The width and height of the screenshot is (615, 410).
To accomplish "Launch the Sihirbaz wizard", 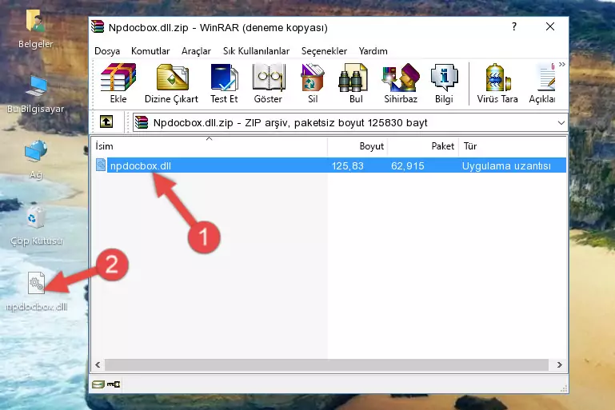I will click(x=401, y=83).
